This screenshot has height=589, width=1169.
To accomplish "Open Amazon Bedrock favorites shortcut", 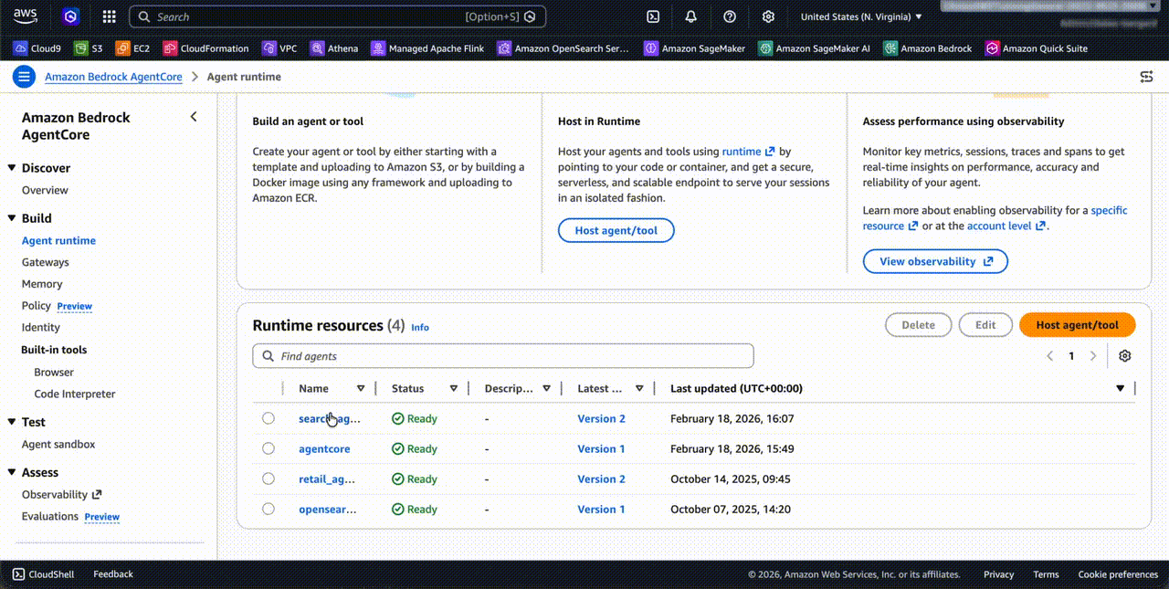I will (x=928, y=48).
